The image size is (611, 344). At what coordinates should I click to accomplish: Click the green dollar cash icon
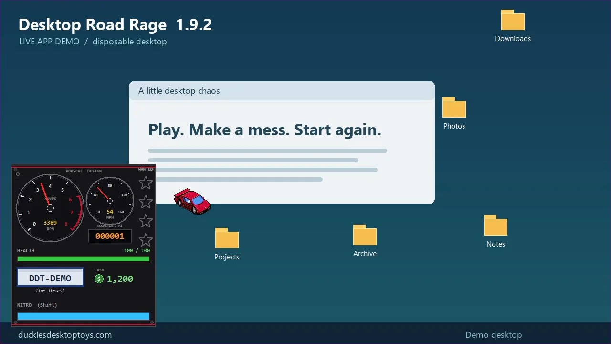pos(99,279)
